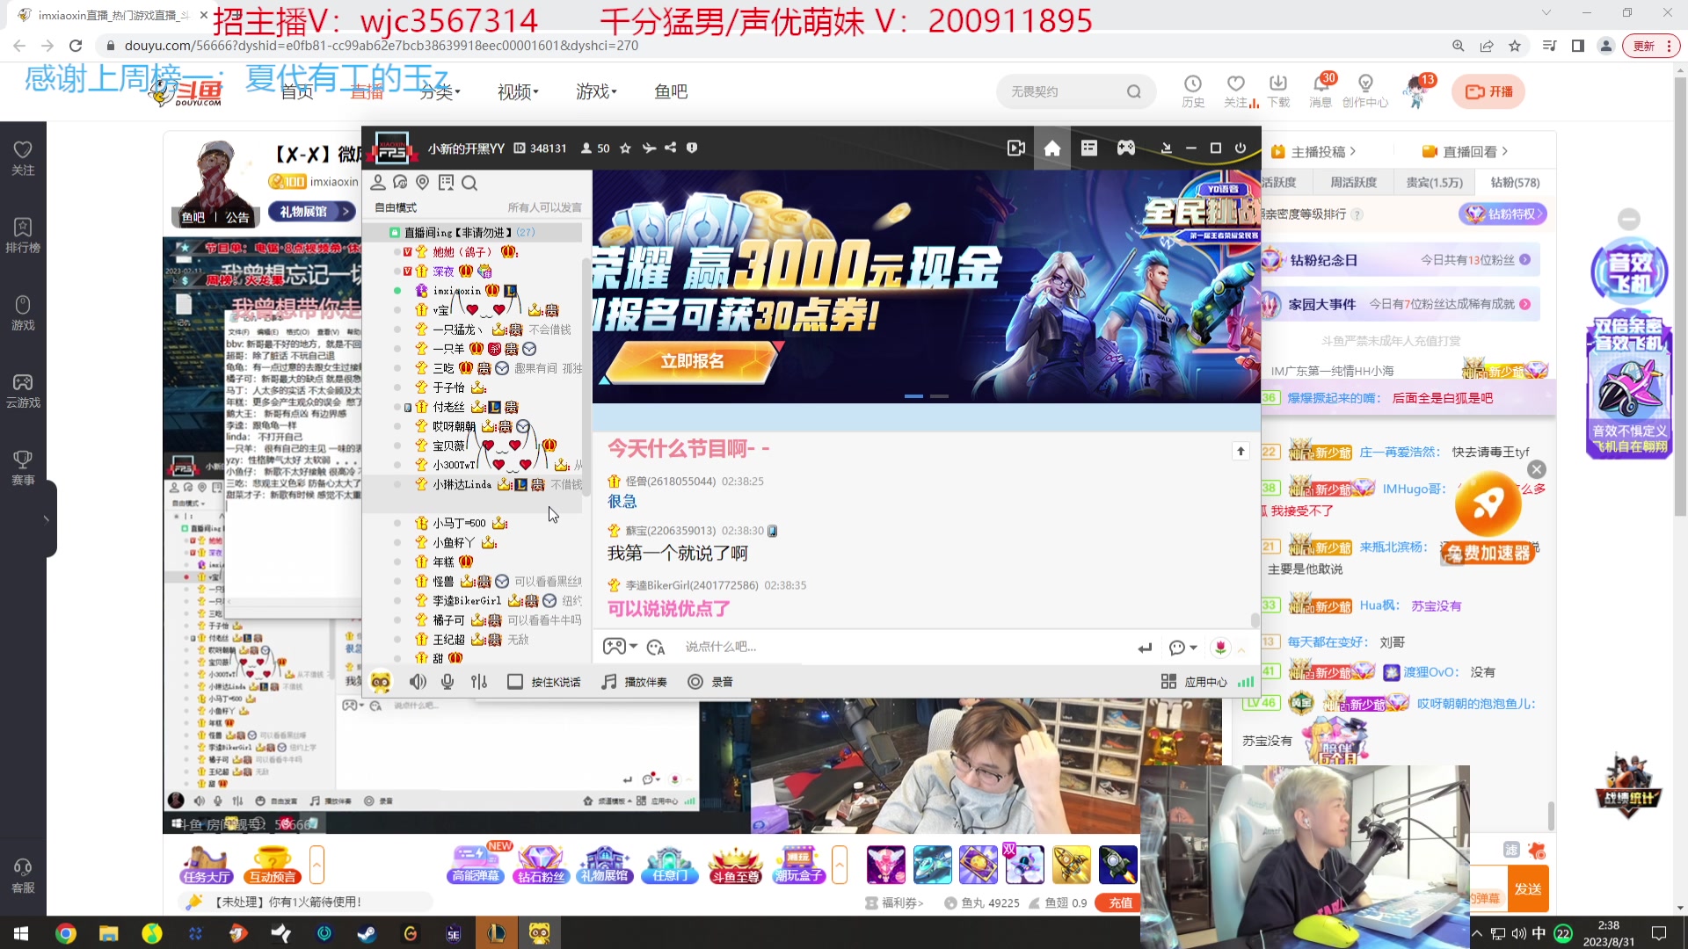Click the 开播 start streaming button
Image resolution: width=1688 pixels, height=949 pixels.
[1488, 91]
